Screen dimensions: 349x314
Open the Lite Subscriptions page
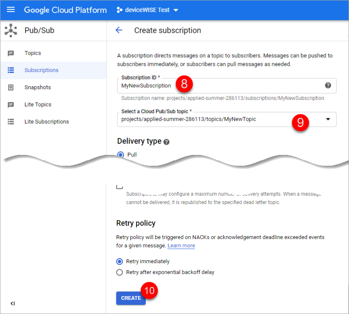click(47, 122)
